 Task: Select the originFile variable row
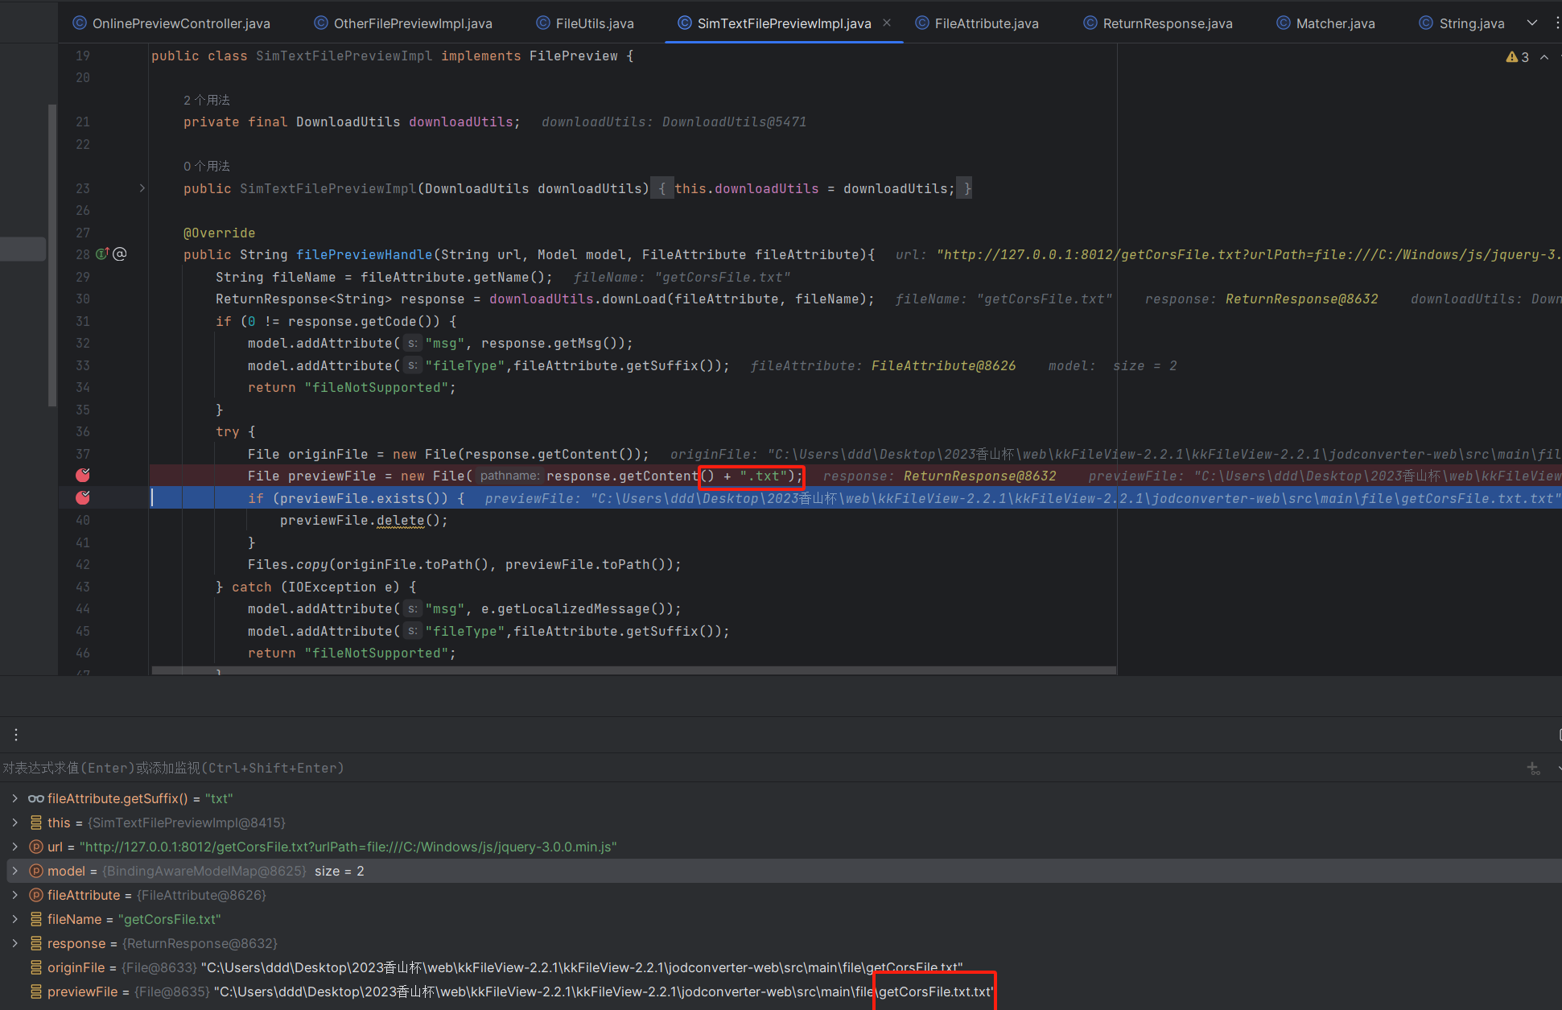point(781,967)
